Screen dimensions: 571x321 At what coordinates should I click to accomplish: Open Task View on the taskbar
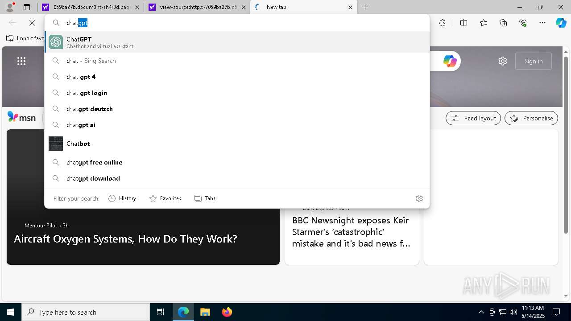pos(161,312)
